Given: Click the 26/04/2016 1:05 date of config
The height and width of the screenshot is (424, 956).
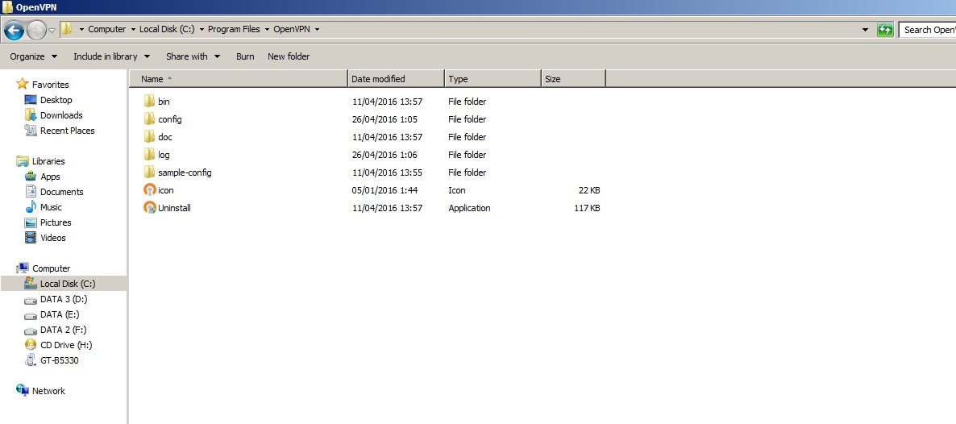Looking at the screenshot, I should (x=384, y=119).
